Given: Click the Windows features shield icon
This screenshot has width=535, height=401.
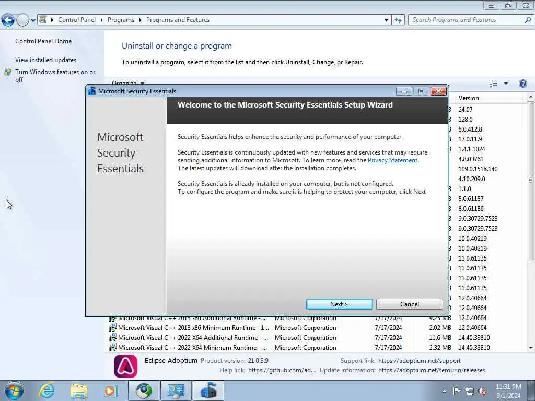Looking at the screenshot, I should click(7, 72).
